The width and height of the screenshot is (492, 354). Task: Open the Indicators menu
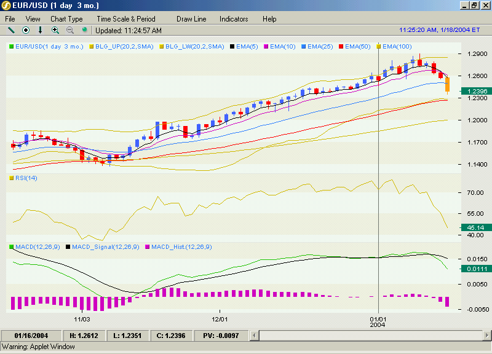pyautogui.click(x=234, y=19)
